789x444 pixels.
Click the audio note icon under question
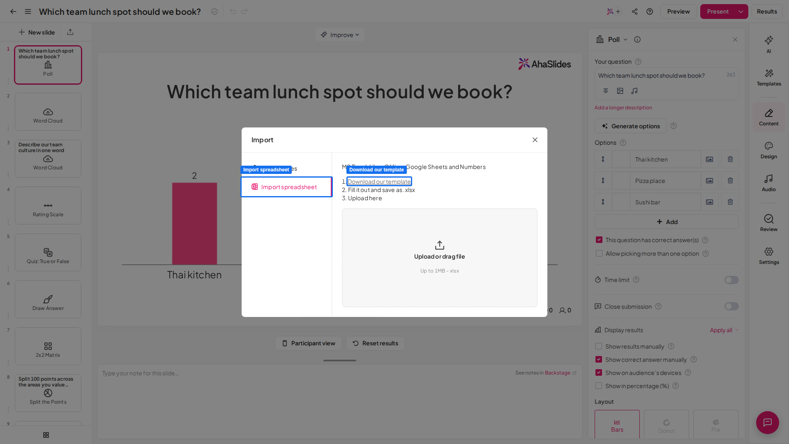pyautogui.click(x=634, y=91)
